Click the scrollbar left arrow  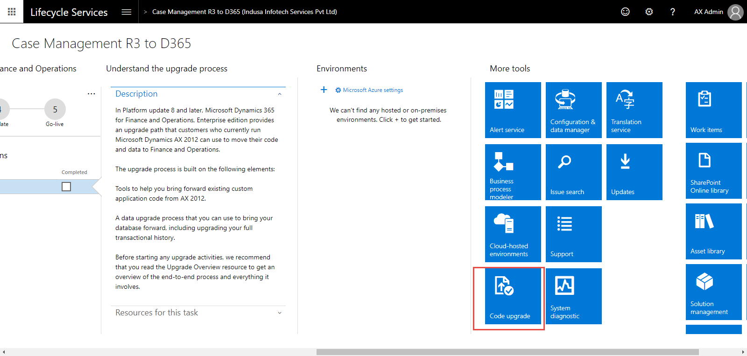tap(4, 352)
